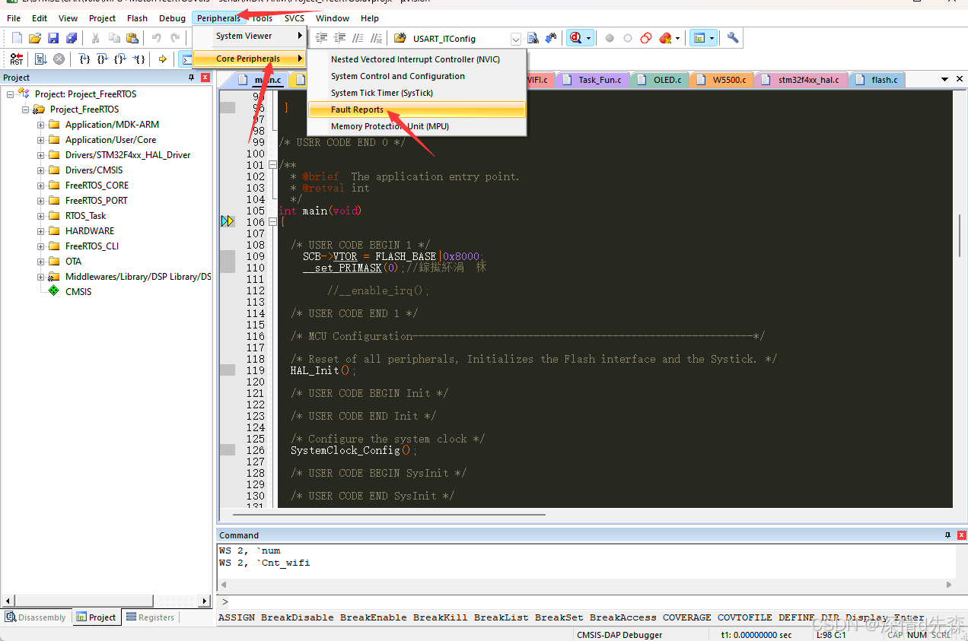The width and height of the screenshot is (968, 641).
Task: Click the Redo arrow icon
Action: click(x=175, y=38)
